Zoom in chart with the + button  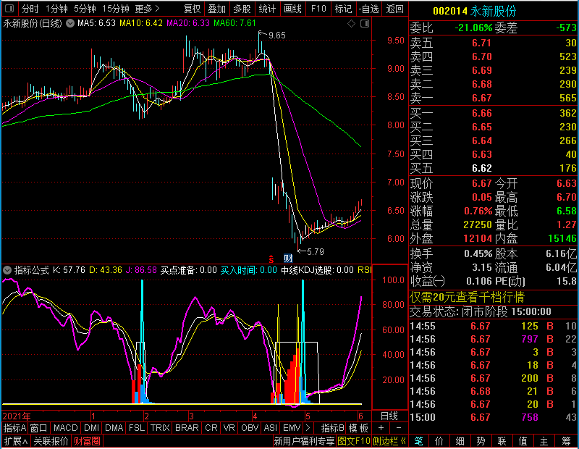[381, 428]
